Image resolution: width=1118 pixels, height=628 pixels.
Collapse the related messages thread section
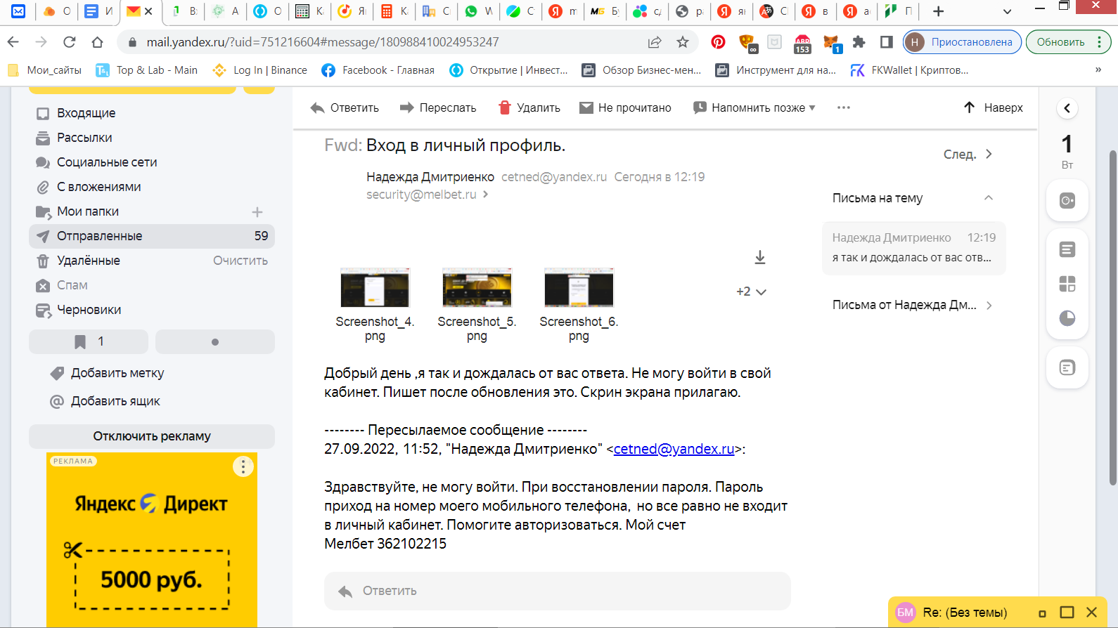click(x=988, y=198)
